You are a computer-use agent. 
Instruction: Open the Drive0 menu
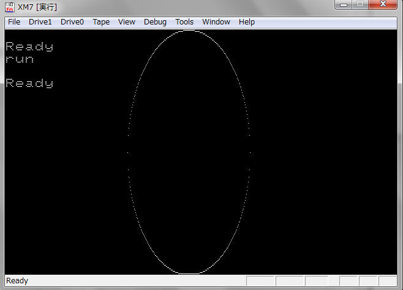[72, 22]
